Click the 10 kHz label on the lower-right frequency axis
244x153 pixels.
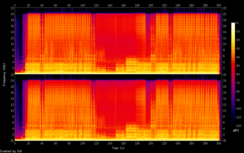(x=225, y=110)
